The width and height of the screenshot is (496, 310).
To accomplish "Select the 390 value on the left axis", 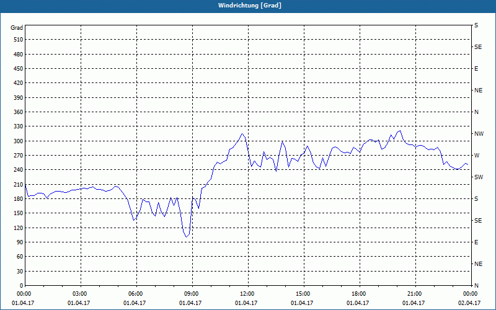I will pos(19,97).
